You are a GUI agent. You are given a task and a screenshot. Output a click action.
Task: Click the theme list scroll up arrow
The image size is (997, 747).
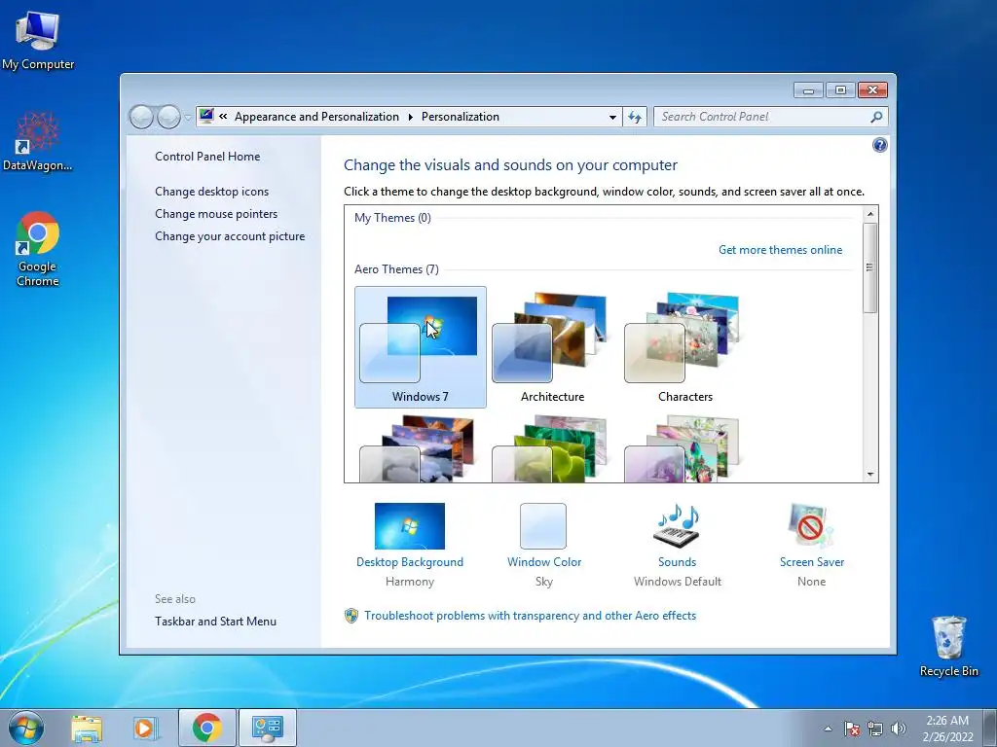pos(870,214)
